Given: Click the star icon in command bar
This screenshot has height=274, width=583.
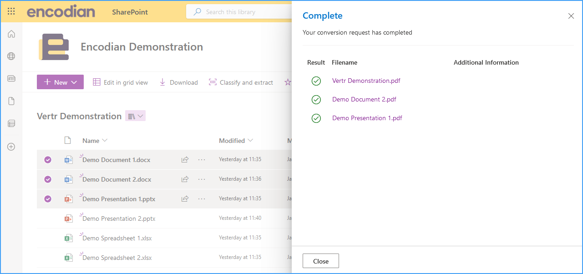Looking at the screenshot, I should point(288,82).
